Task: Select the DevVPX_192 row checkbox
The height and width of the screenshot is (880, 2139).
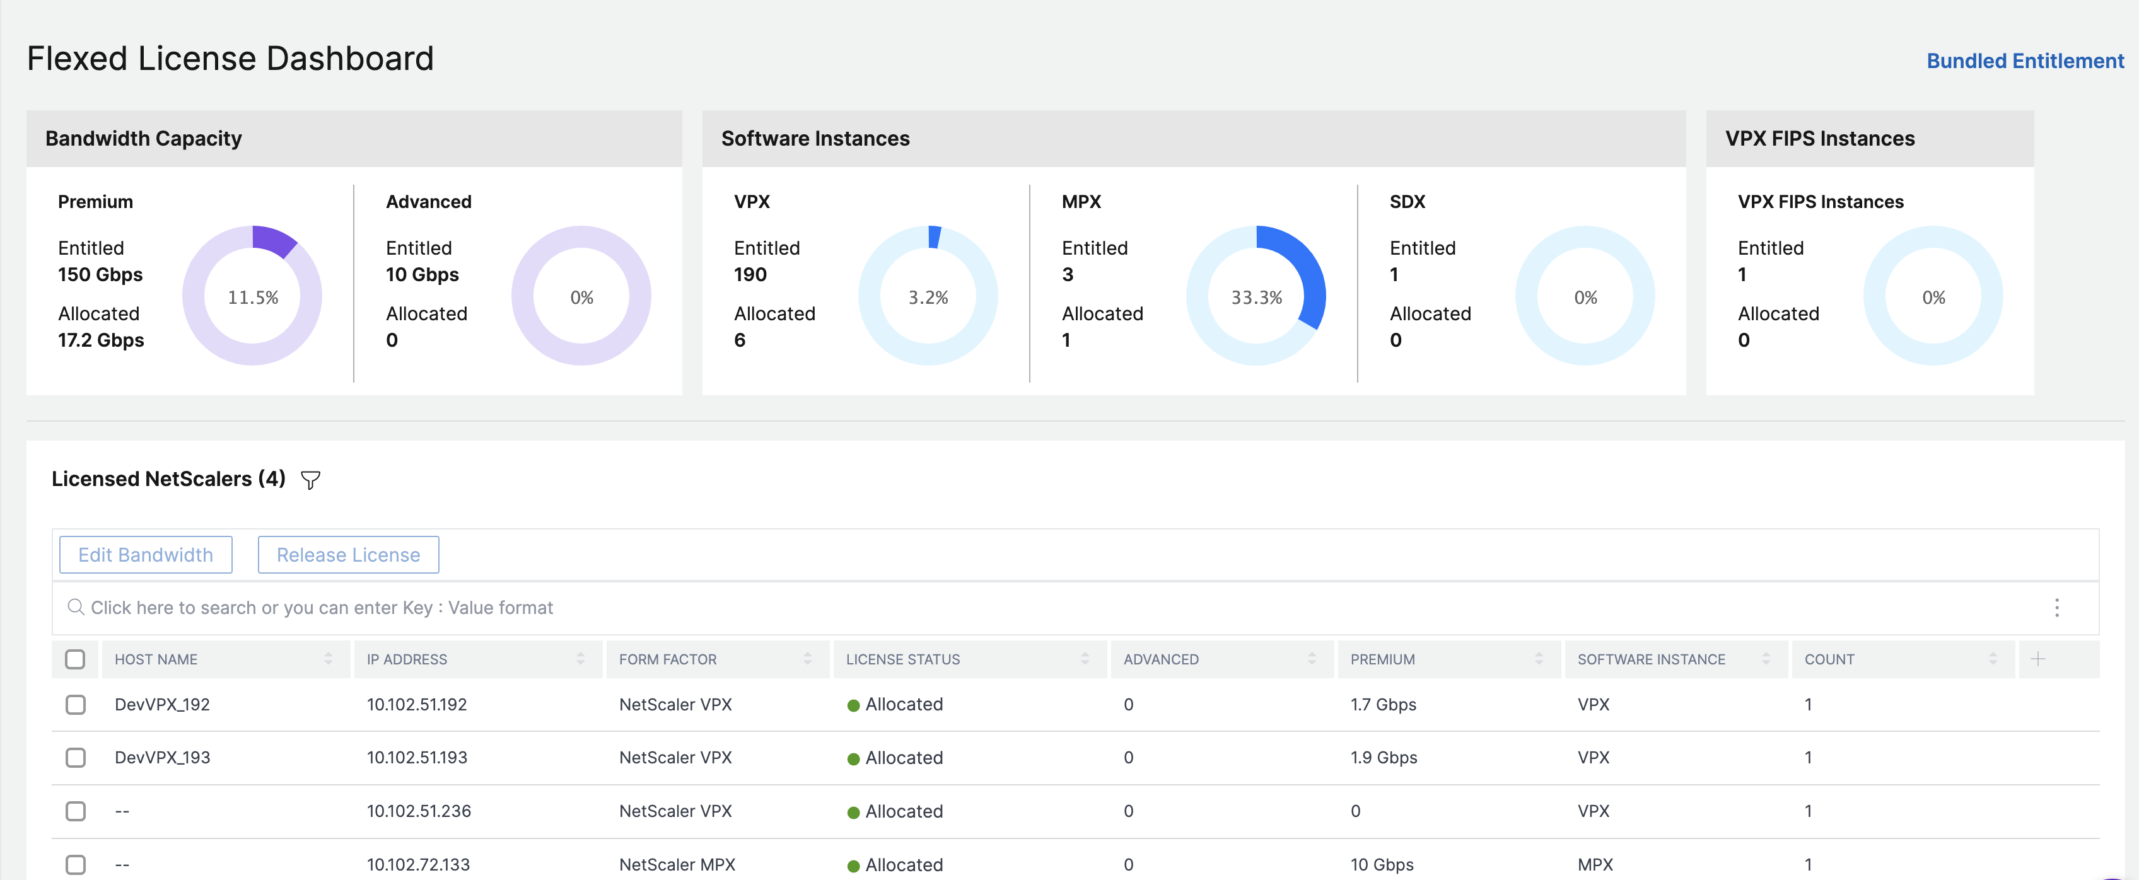Action: click(x=76, y=705)
